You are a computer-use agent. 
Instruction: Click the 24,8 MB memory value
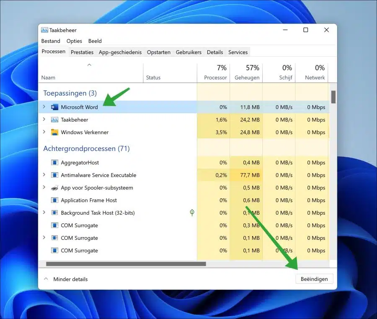pos(250,132)
